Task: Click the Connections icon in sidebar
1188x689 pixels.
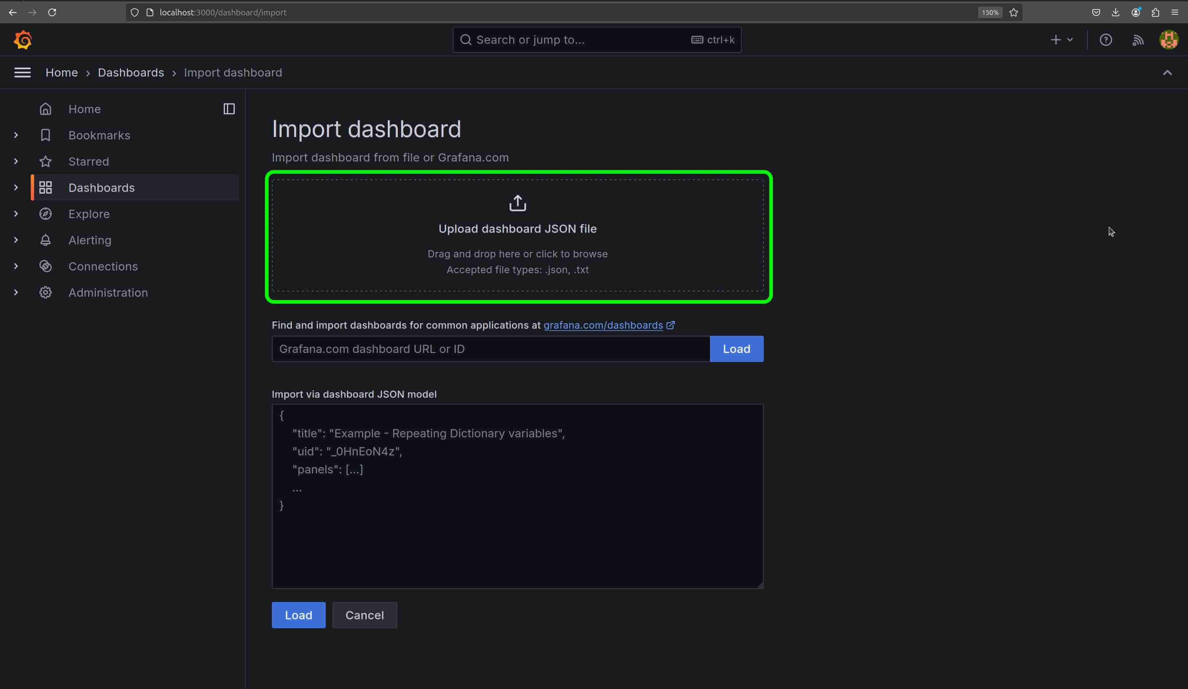Action: (45, 266)
